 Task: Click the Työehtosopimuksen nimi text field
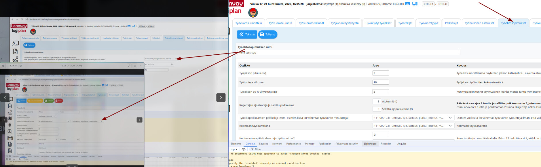(349, 52)
